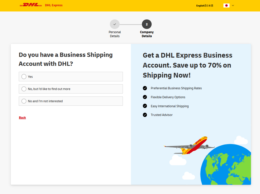Click checkmark beside Preferential Business Shipping Rates

click(145, 88)
